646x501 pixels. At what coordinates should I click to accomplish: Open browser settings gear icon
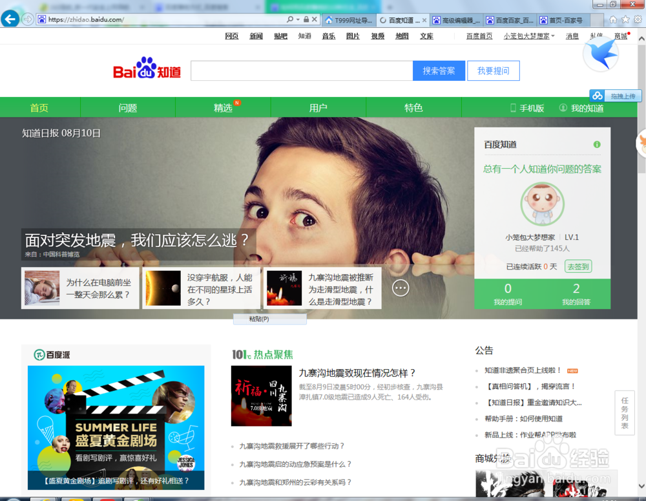(638, 19)
